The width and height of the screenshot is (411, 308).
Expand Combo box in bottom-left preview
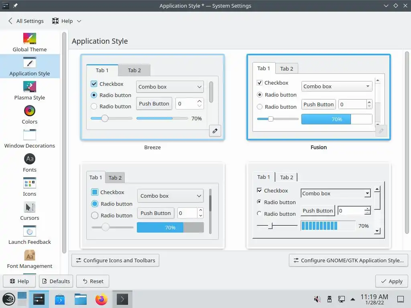tap(170, 196)
